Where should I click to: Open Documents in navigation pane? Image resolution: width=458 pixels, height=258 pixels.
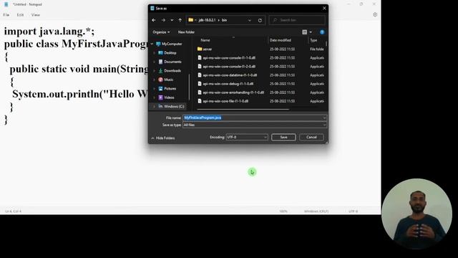tap(172, 62)
